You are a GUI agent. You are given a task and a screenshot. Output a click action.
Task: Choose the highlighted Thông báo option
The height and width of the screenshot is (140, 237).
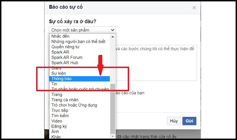(x=80, y=79)
